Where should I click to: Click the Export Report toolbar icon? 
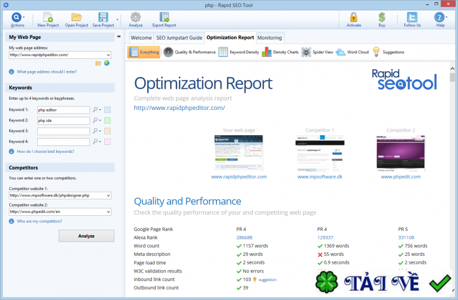click(164, 17)
